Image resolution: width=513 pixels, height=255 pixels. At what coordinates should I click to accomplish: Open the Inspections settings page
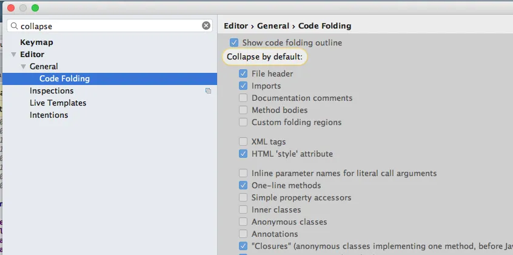click(x=52, y=91)
